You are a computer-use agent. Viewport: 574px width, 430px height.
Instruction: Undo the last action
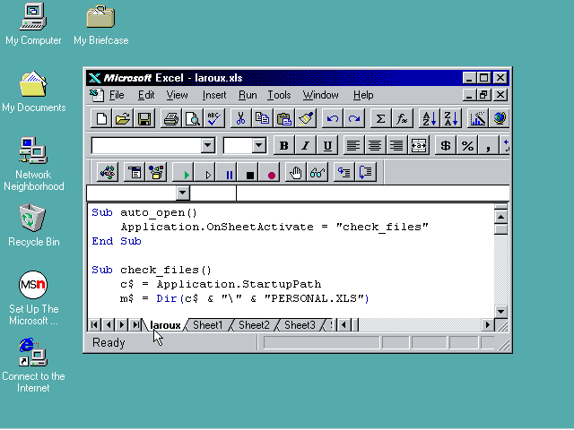click(x=333, y=118)
